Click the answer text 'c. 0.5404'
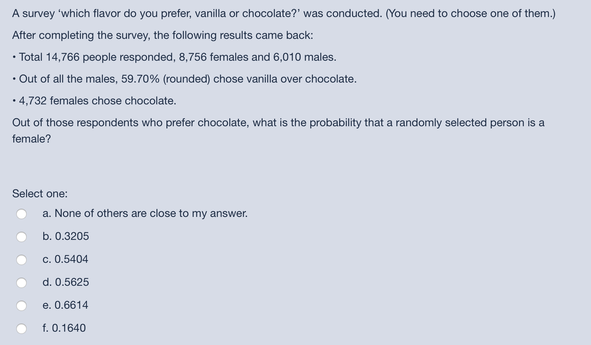This screenshot has width=591, height=345. pyautogui.click(x=65, y=259)
